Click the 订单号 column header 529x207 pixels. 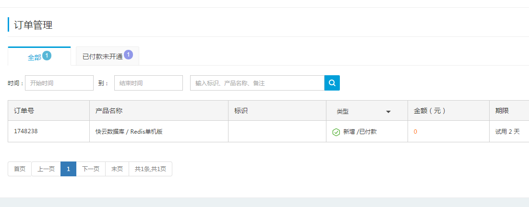click(24, 111)
